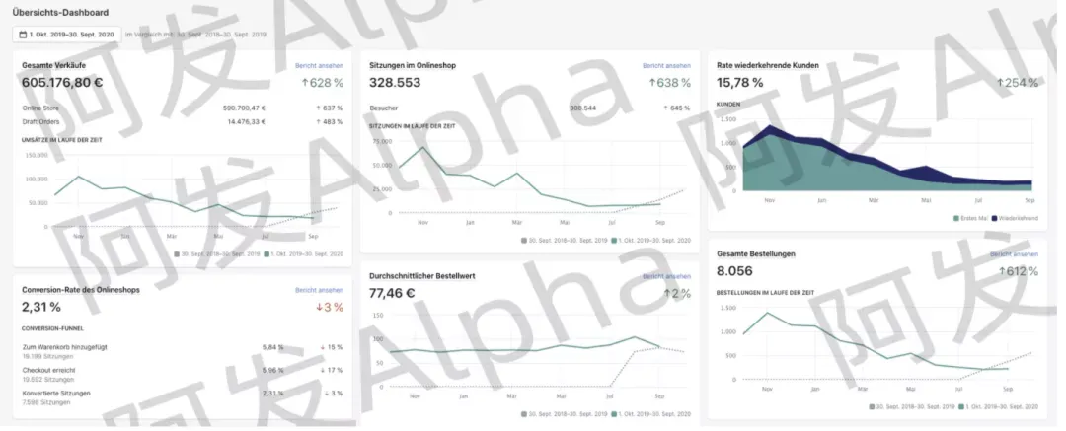
Task: Select the Online Store sales row
Action: click(183, 108)
